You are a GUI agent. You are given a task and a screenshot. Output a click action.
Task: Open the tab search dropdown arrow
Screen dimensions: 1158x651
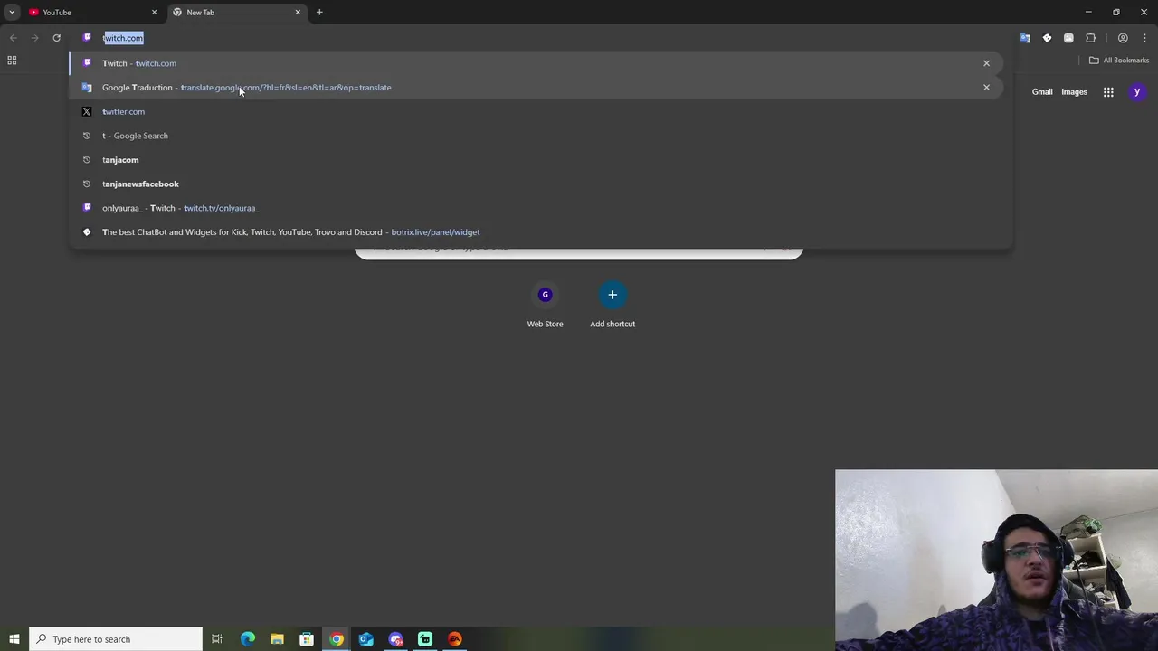point(12,13)
